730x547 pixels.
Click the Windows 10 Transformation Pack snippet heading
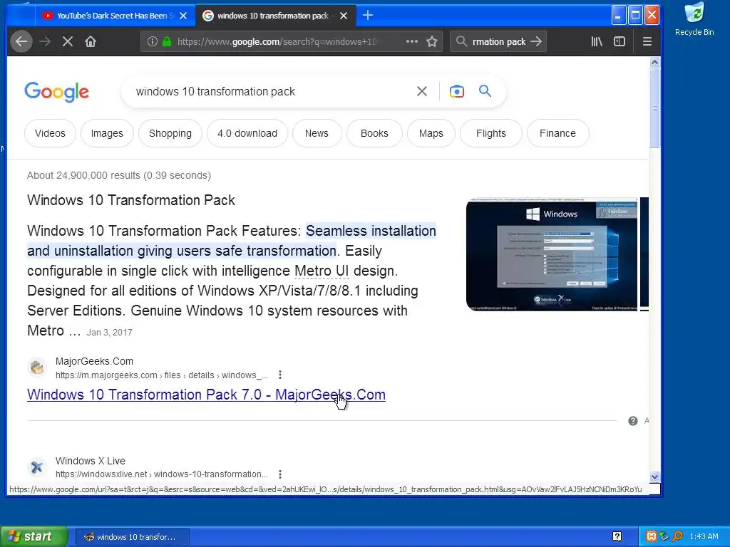[x=131, y=200]
